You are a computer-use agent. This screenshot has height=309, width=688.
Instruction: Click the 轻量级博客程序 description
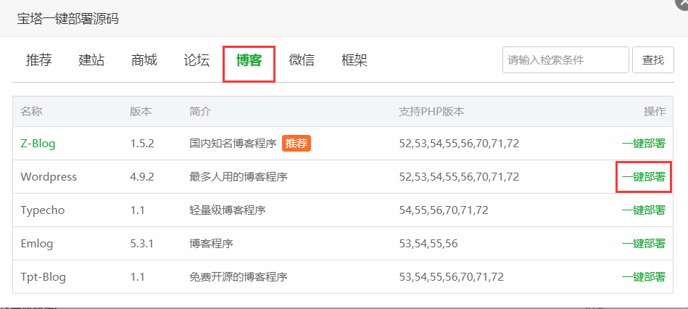pos(228,210)
